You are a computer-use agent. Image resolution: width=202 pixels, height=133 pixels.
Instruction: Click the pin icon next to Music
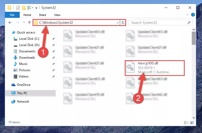coord(54,64)
